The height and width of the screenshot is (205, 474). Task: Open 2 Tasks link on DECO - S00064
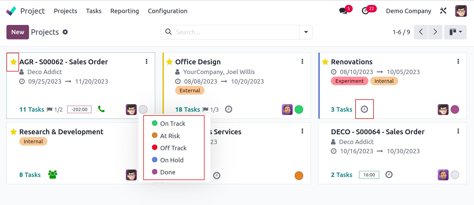[x=342, y=175]
